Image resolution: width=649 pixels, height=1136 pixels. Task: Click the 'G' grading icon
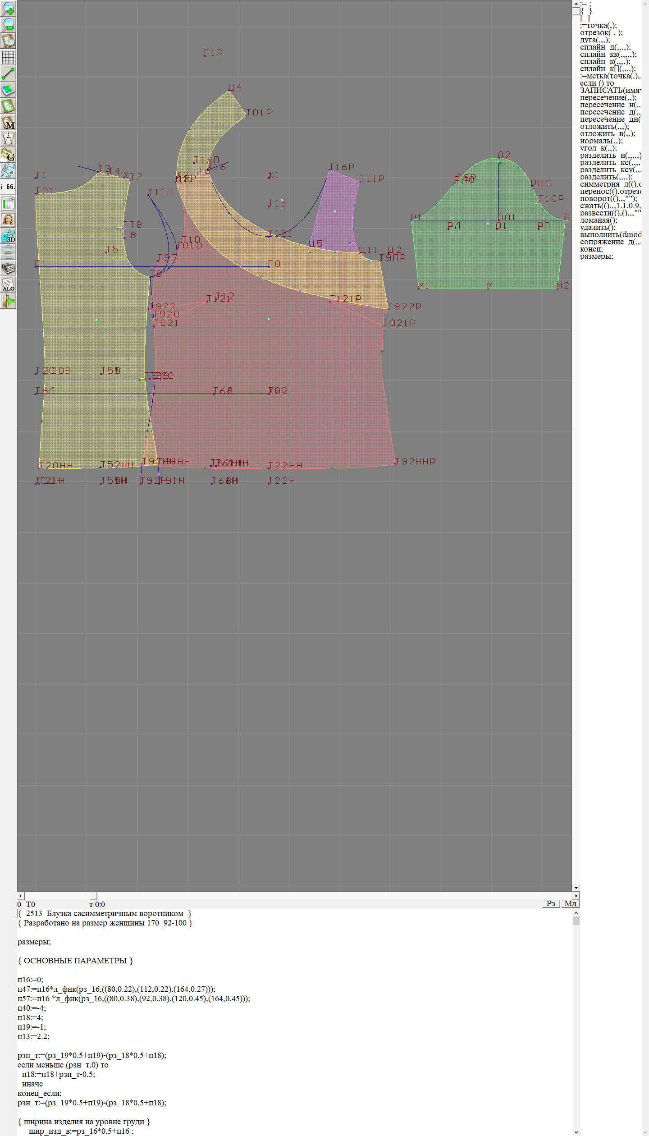[x=8, y=155]
